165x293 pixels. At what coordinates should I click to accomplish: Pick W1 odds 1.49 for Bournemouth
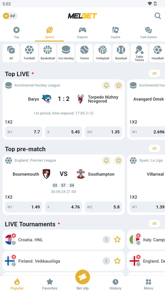(23, 207)
